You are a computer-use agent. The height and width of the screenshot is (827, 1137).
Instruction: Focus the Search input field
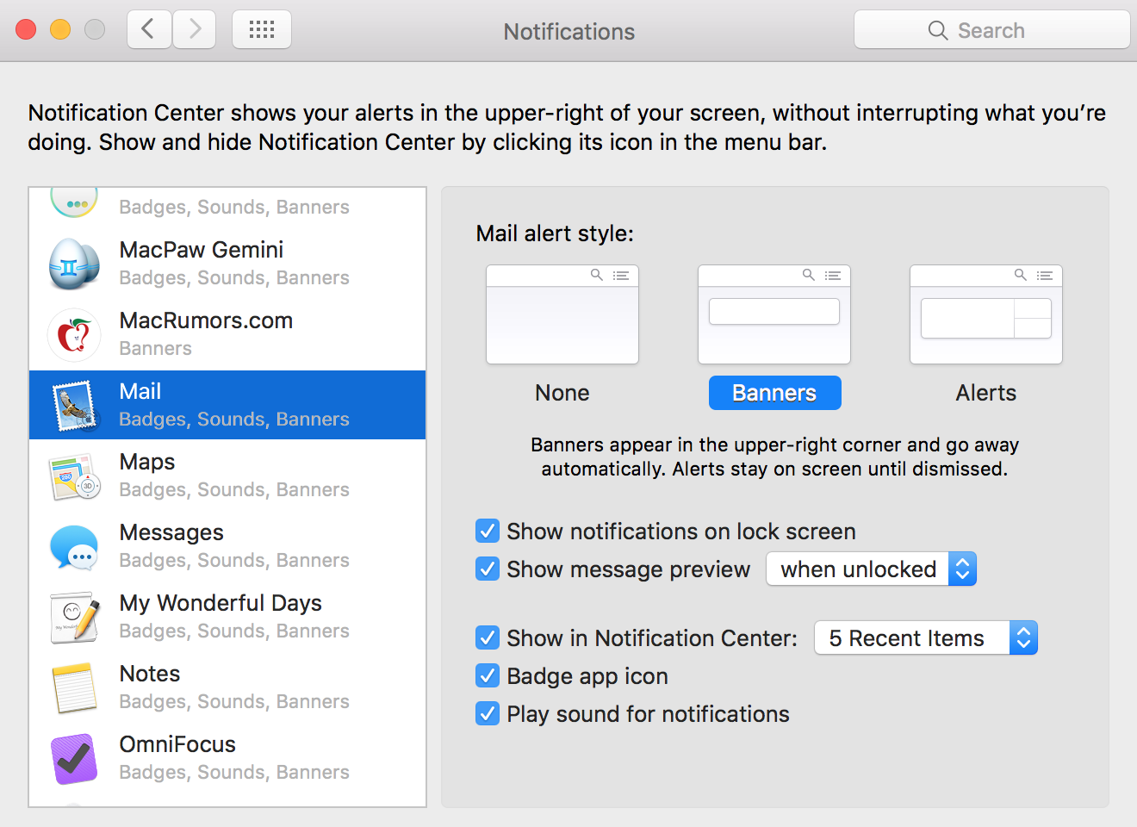[992, 30]
